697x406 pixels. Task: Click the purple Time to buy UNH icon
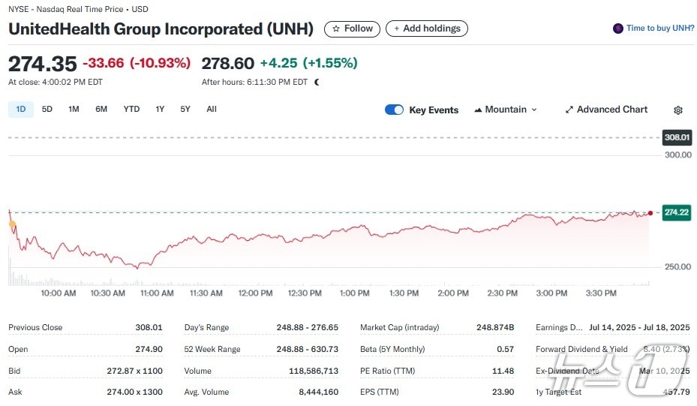point(618,29)
